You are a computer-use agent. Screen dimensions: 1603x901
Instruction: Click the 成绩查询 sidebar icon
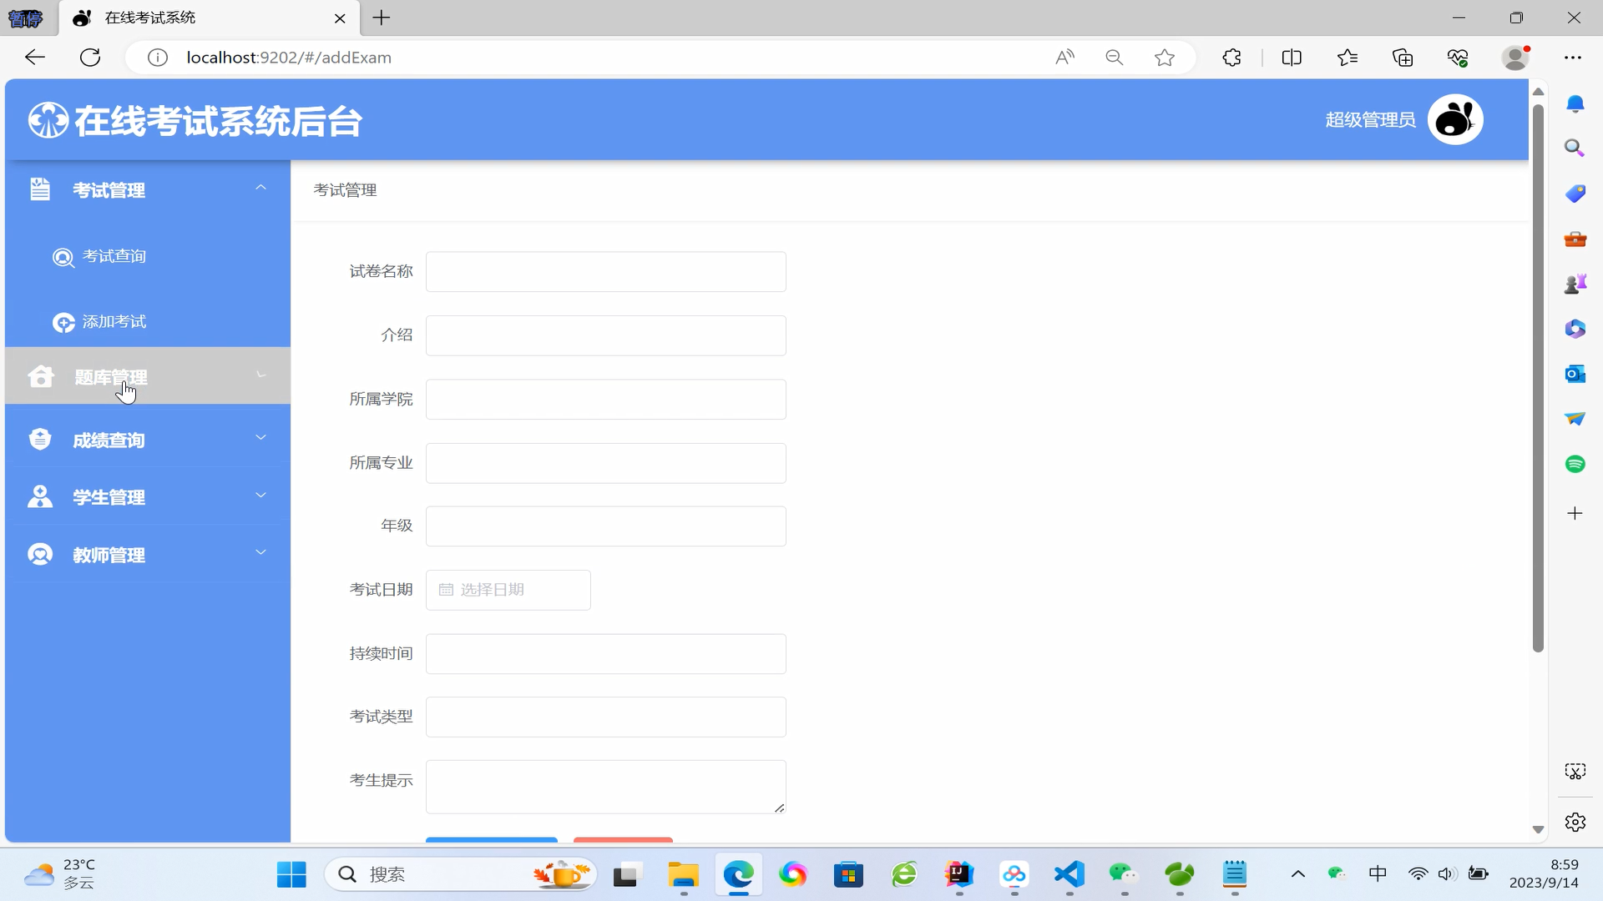coord(40,439)
